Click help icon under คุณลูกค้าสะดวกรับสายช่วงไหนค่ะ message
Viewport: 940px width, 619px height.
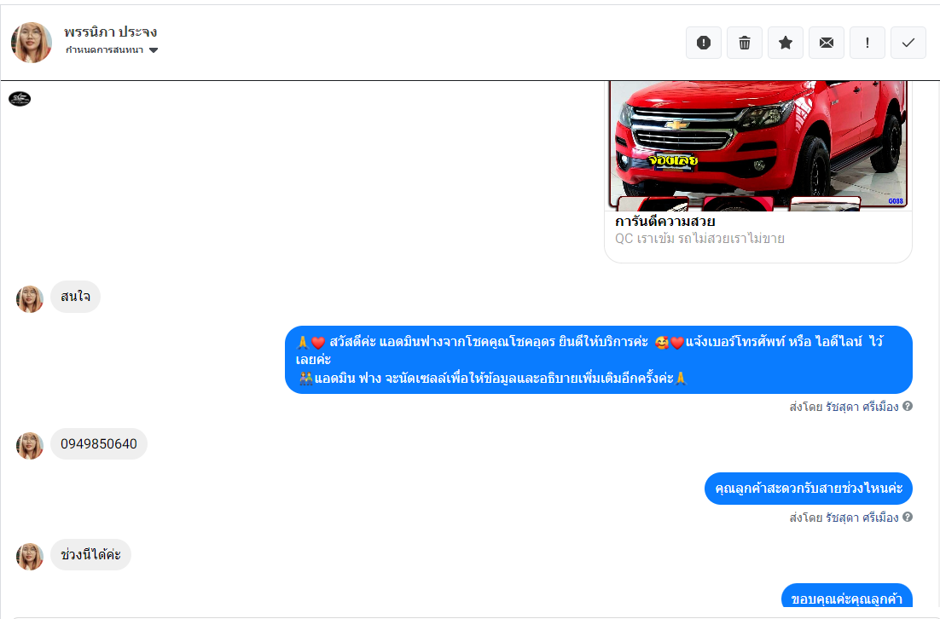908,517
